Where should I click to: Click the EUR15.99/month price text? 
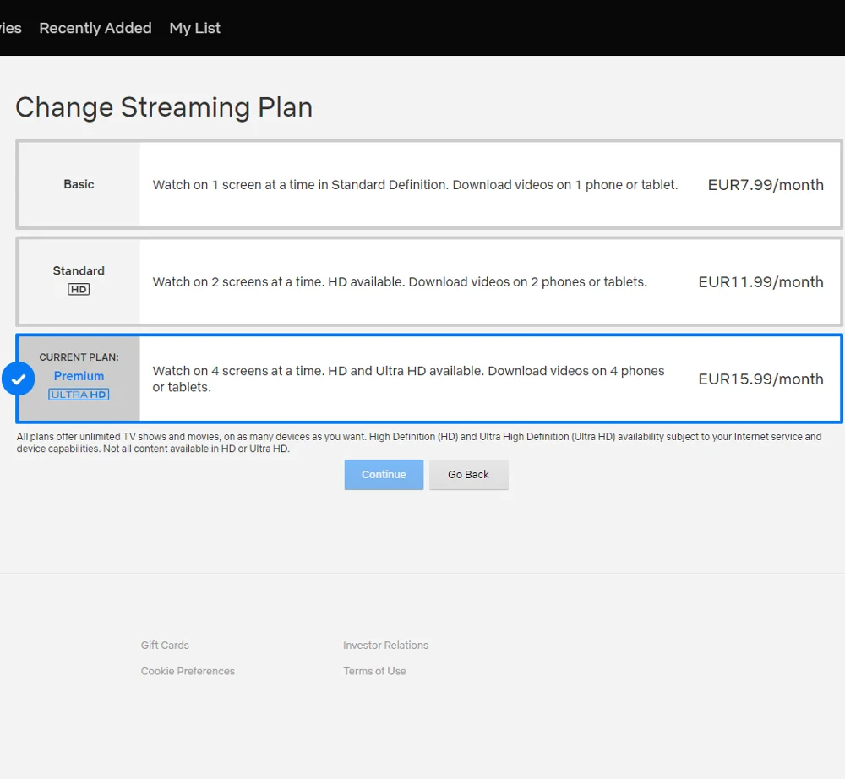coord(761,379)
